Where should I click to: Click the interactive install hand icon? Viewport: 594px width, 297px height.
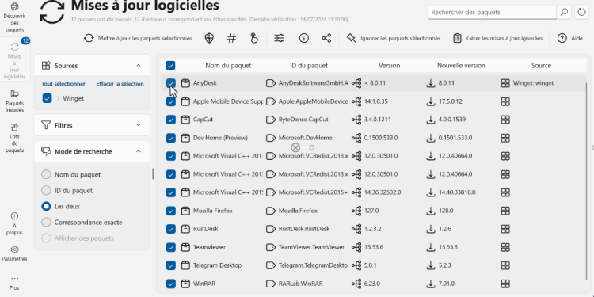254,38
